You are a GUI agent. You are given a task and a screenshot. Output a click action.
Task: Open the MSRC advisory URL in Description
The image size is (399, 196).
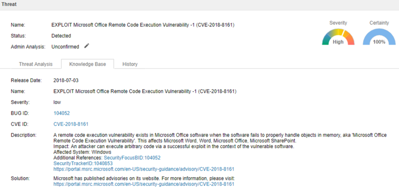(144, 169)
